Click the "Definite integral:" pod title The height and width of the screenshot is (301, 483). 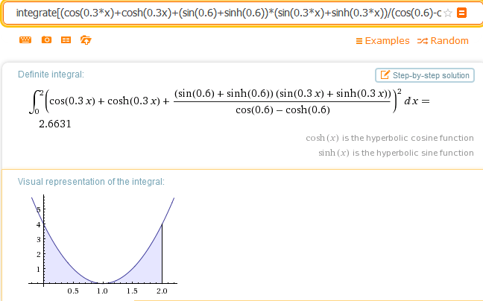click(51, 74)
